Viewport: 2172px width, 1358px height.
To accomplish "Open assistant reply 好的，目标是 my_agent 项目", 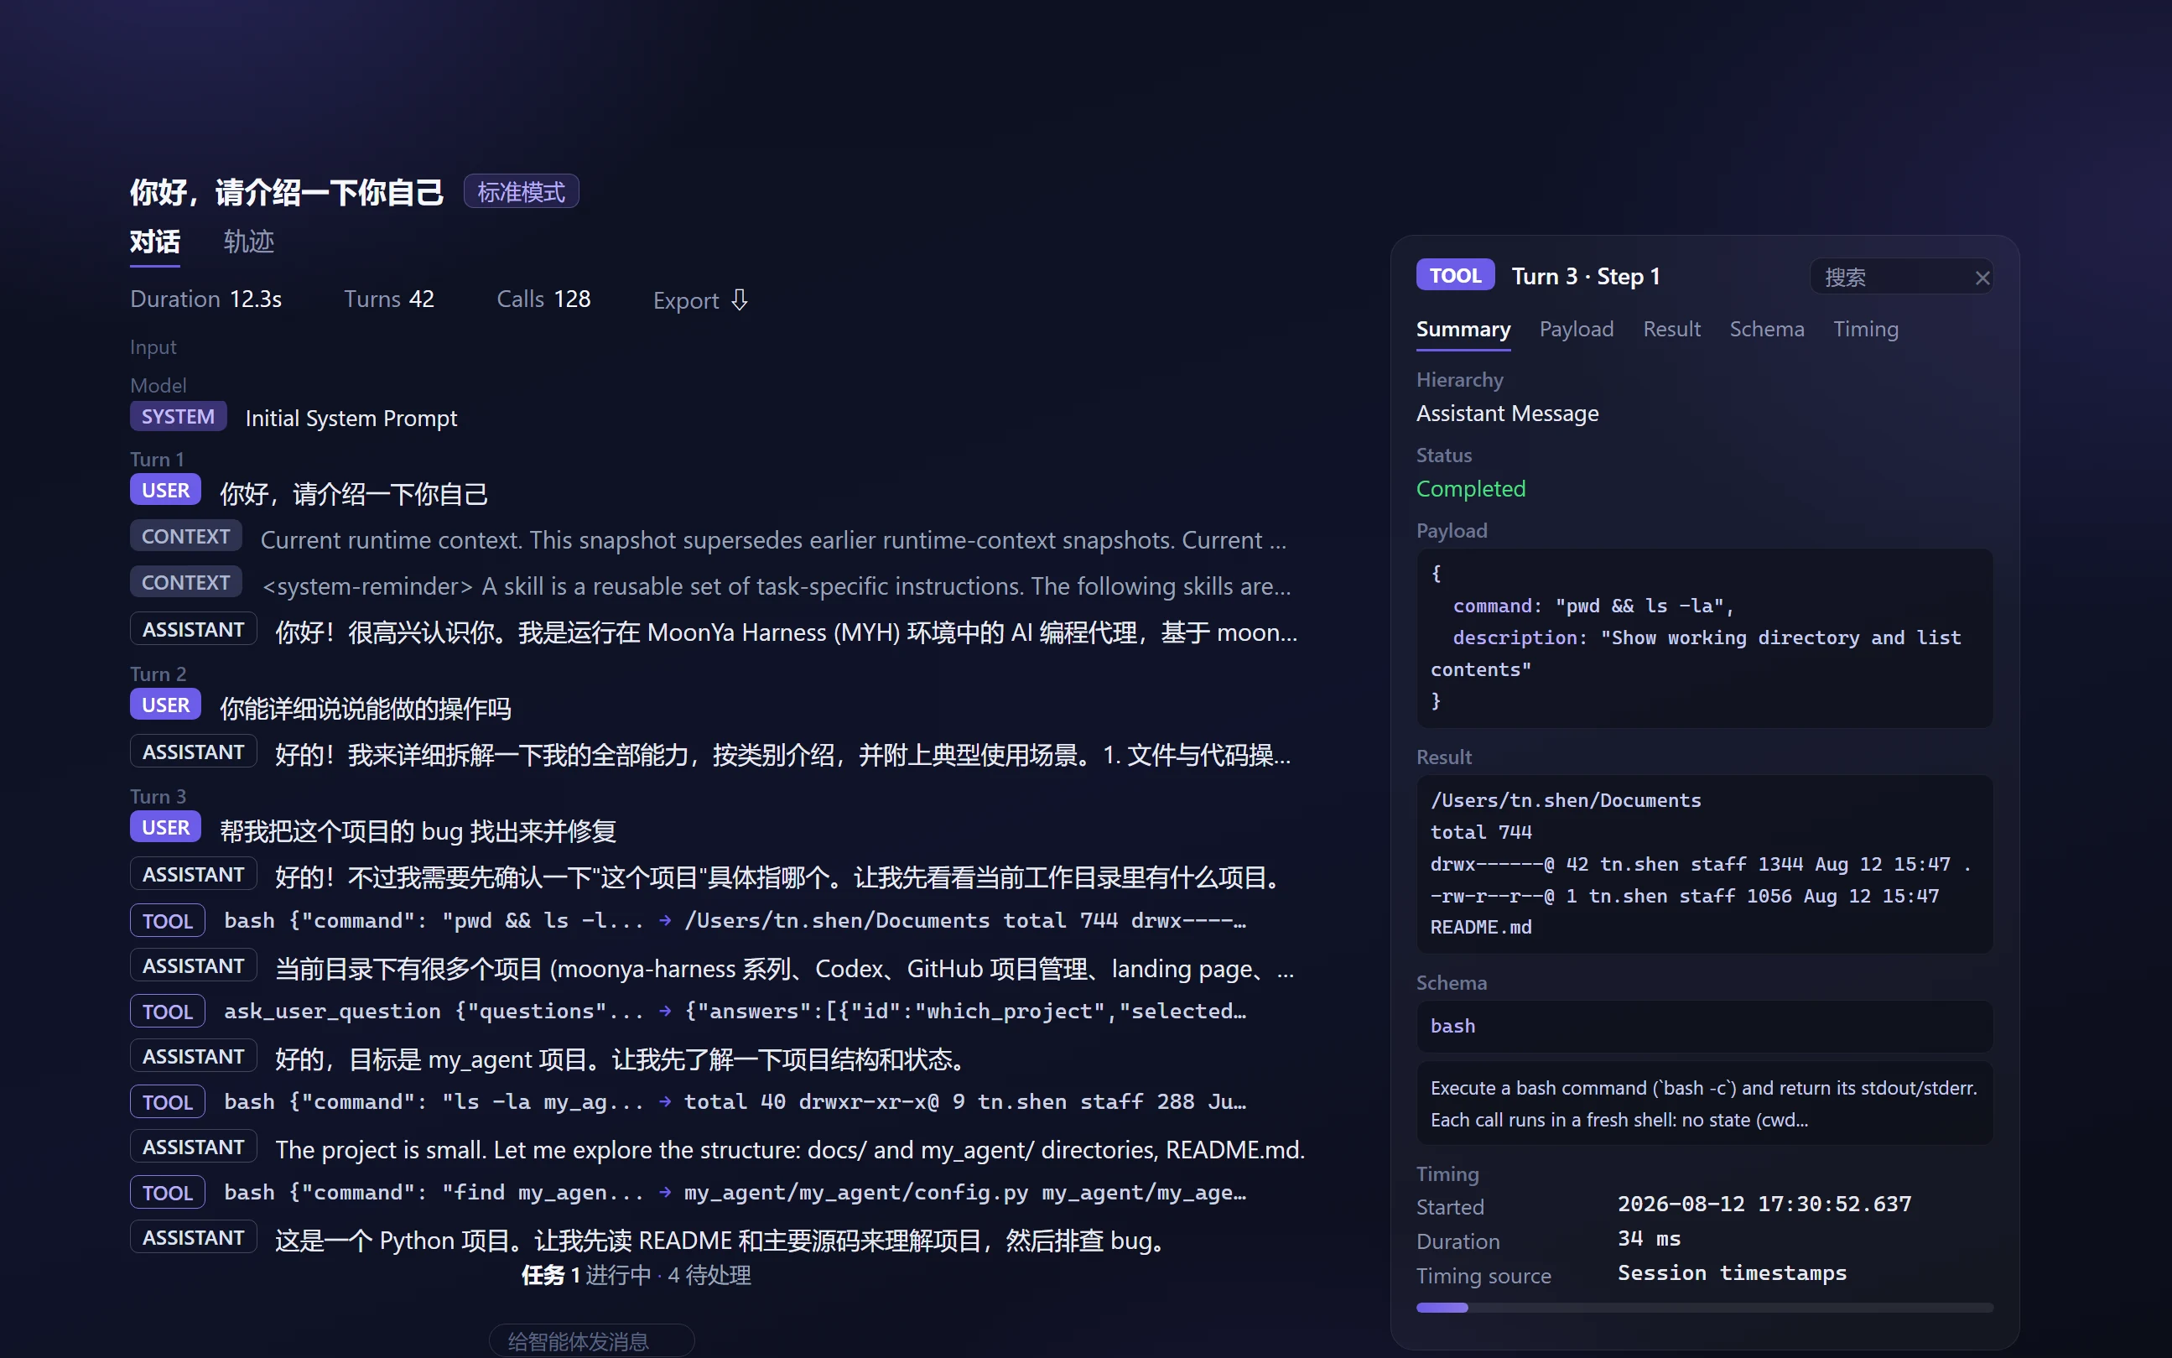I will tap(552, 1058).
